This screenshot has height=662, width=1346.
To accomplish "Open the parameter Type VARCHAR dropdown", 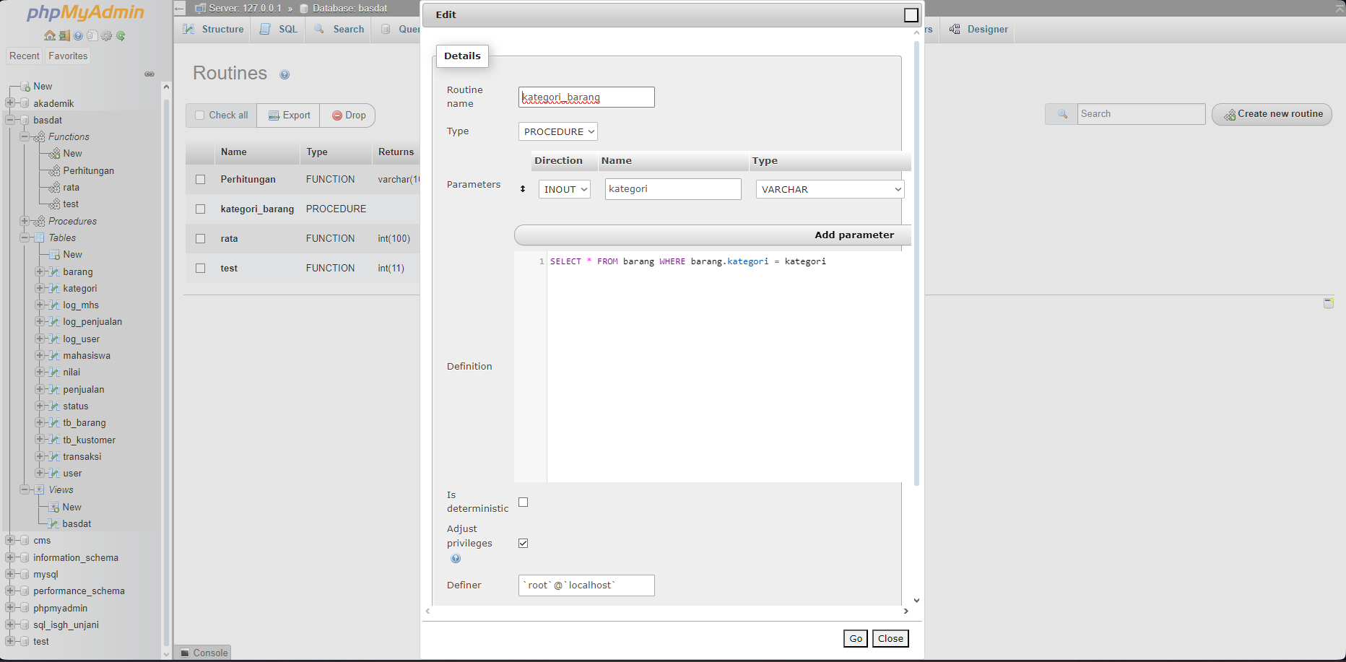I will coord(830,189).
